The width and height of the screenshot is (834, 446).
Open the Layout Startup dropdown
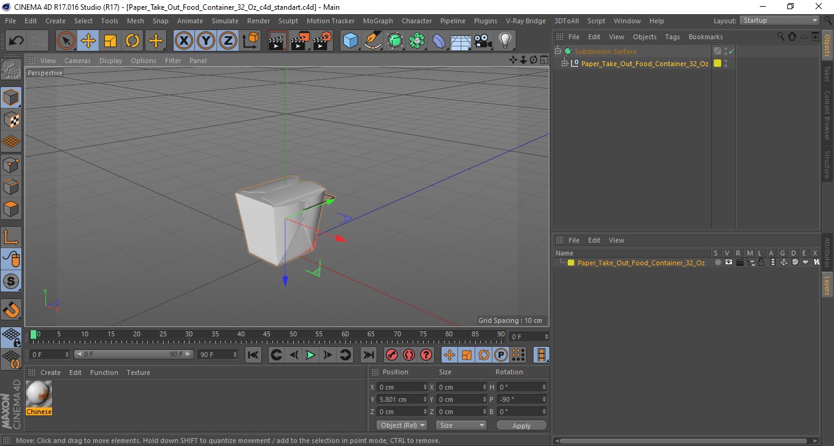(779, 20)
